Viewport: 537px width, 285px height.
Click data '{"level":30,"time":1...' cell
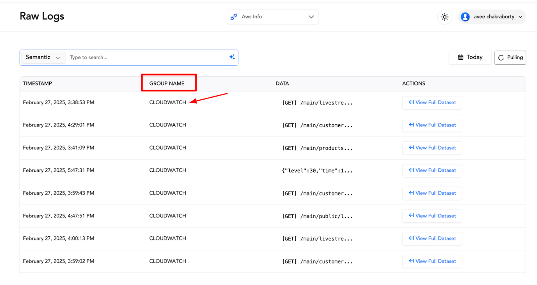click(x=317, y=171)
